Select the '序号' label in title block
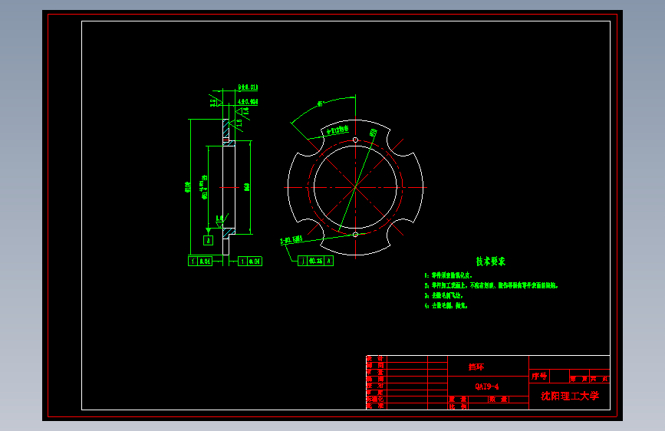Screen dimensions: 665x431 pos(539,376)
